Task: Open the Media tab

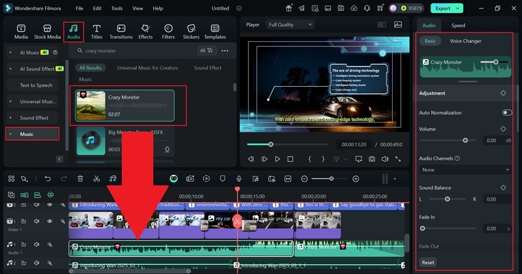Action: click(x=21, y=32)
